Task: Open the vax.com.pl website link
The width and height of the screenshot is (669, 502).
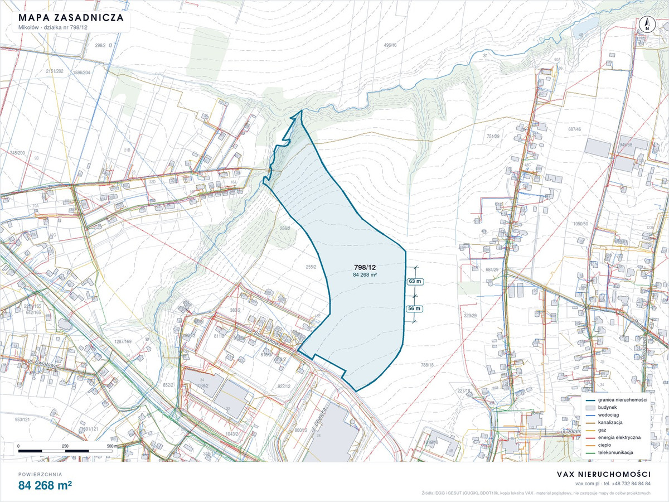Action: coord(588,484)
